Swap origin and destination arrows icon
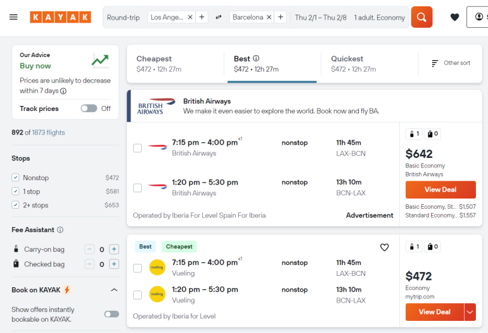This screenshot has height=333, width=488. [x=219, y=17]
